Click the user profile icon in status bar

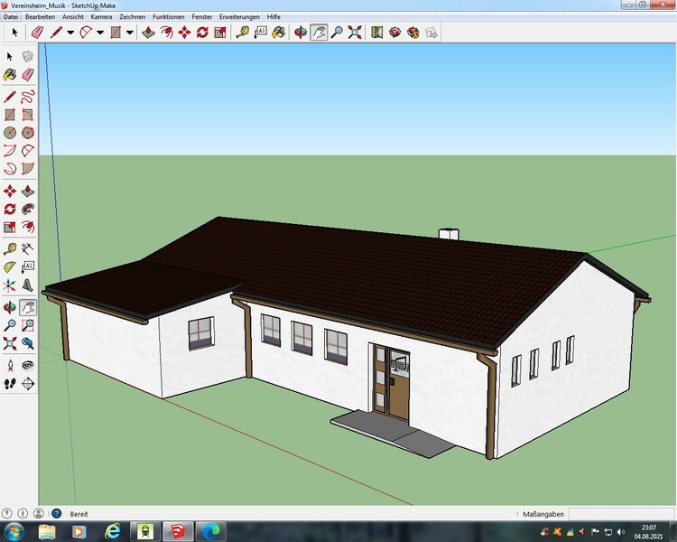pyautogui.click(x=39, y=513)
